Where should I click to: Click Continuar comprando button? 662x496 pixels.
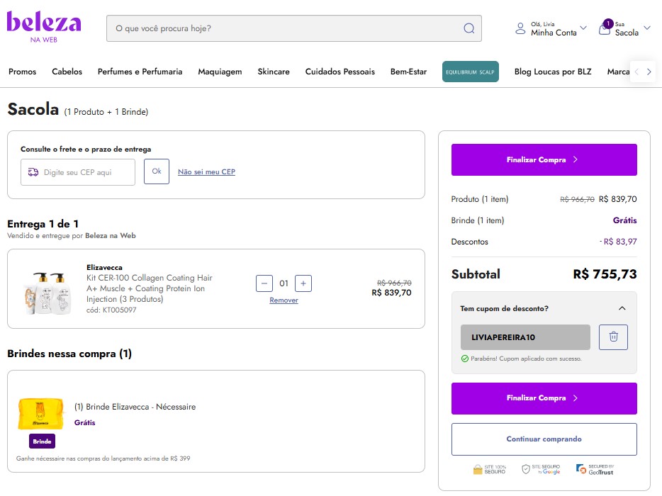[x=544, y=439]
